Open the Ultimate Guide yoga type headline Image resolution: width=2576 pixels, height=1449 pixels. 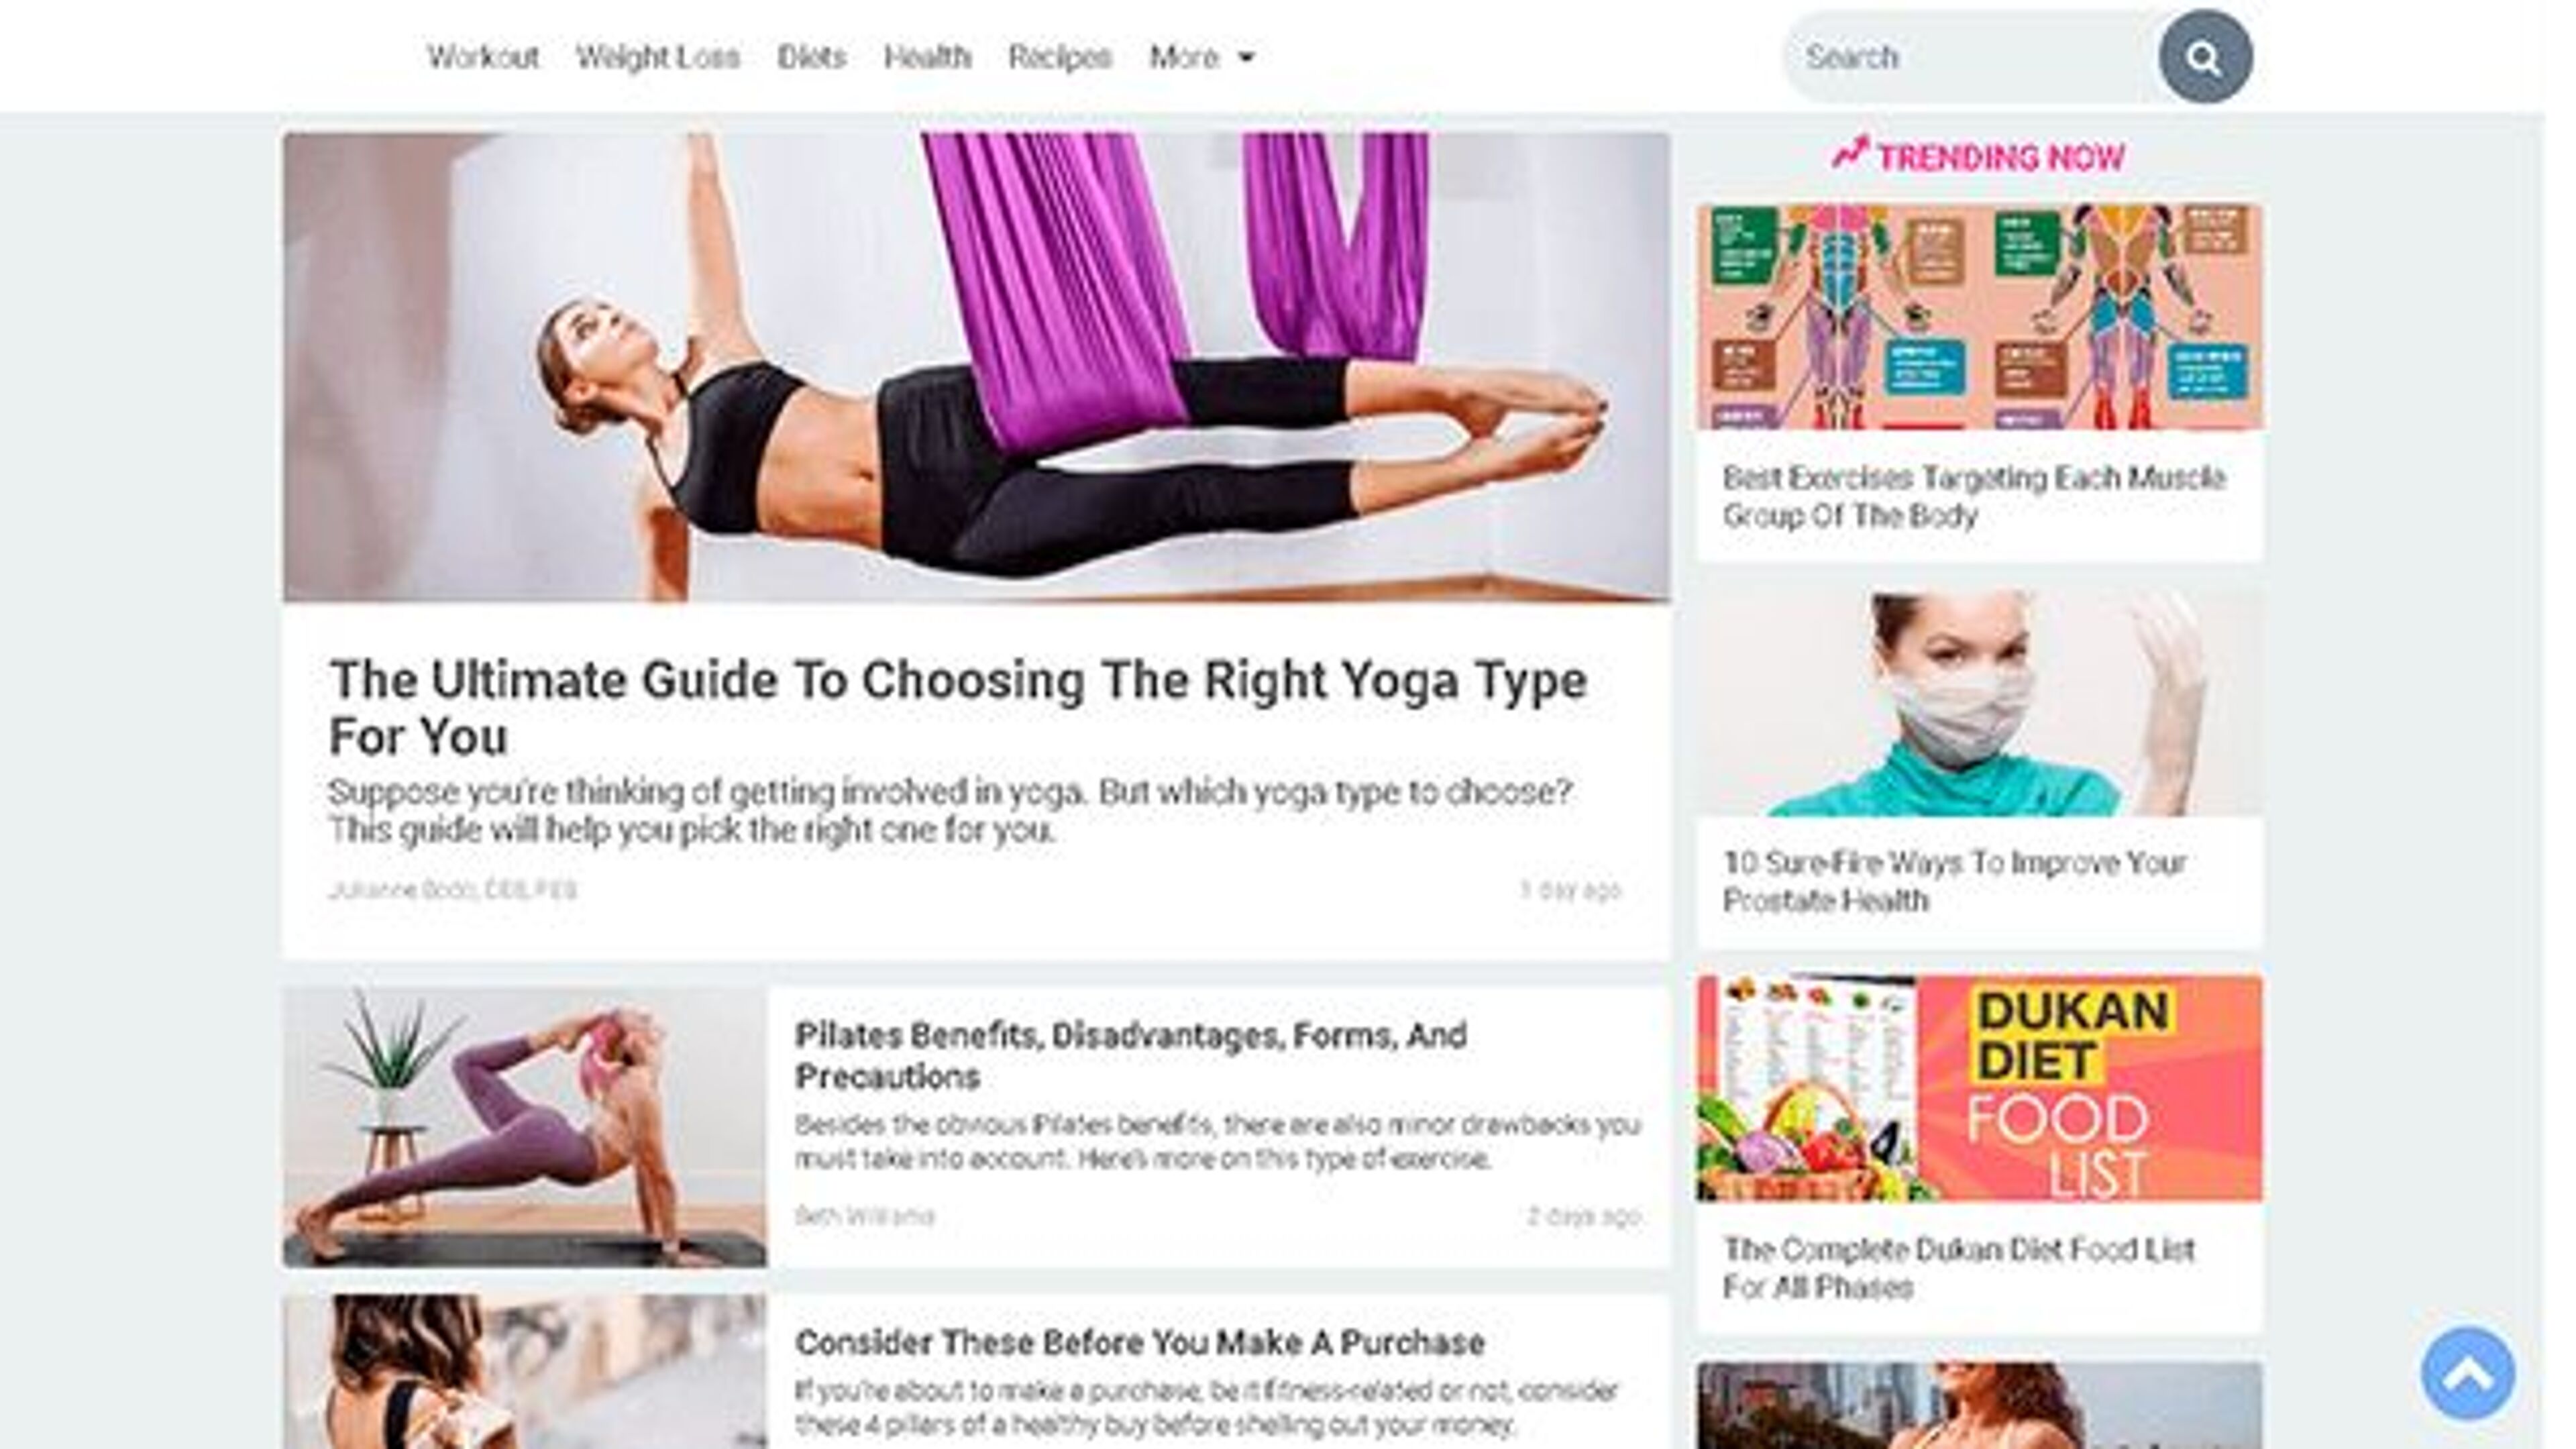pyautogui.click(x=957, y=707)
